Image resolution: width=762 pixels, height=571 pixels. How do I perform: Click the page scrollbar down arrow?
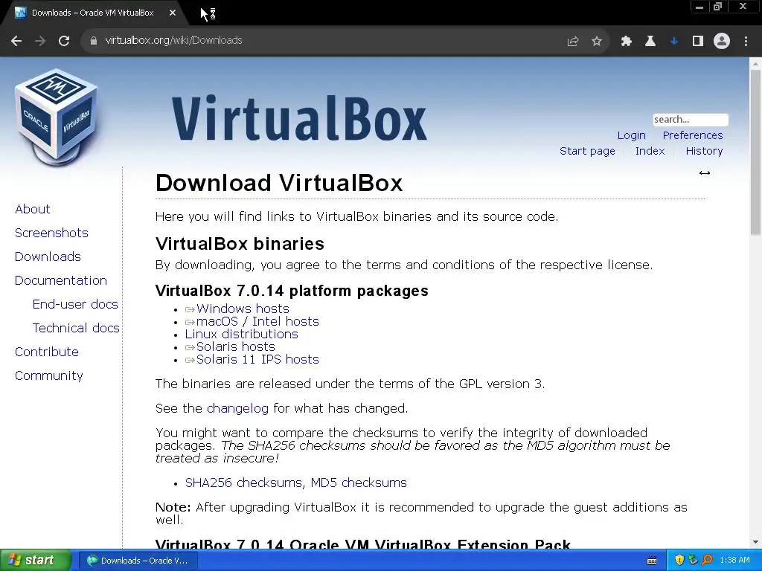point(755,542)
